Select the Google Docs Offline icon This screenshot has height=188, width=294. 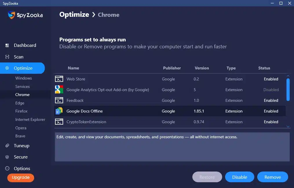click(x=59, y=111)
